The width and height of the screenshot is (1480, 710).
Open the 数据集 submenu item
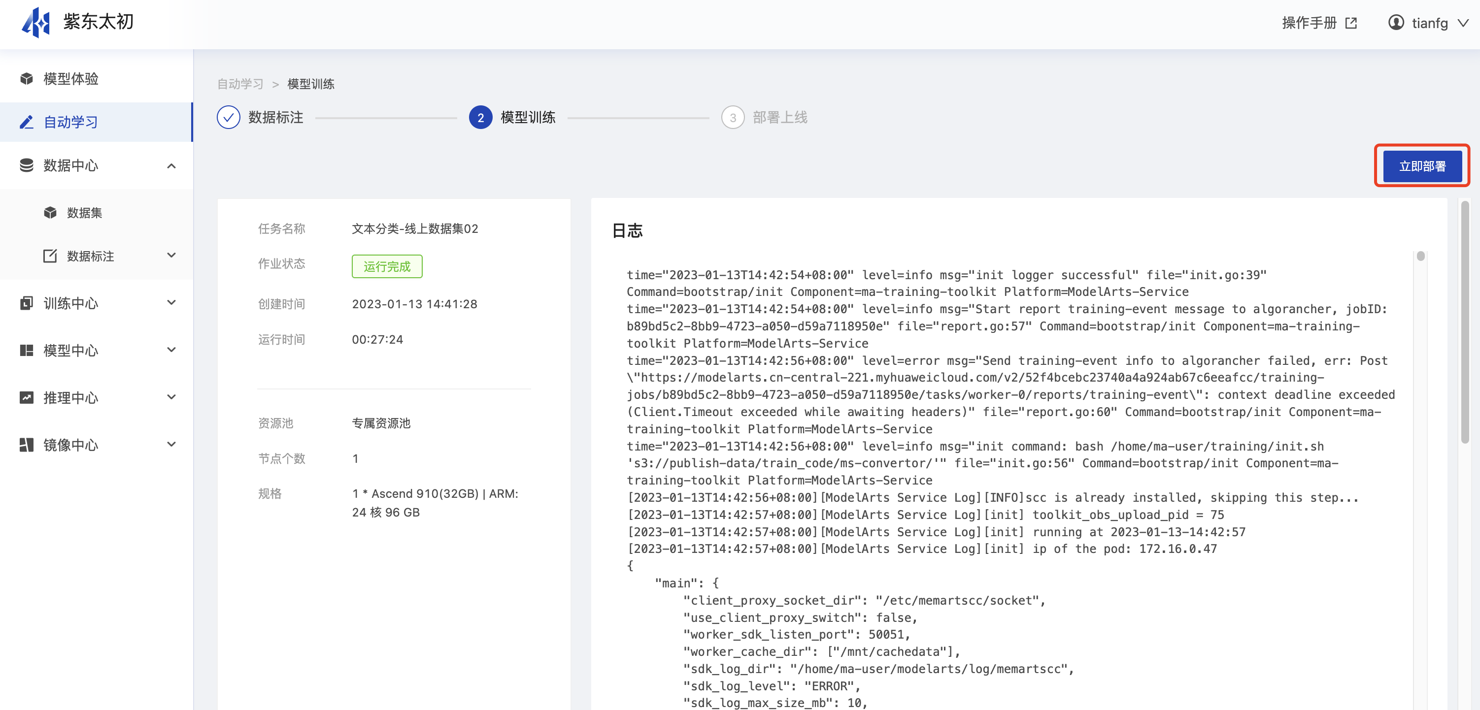tap(97, 213)
